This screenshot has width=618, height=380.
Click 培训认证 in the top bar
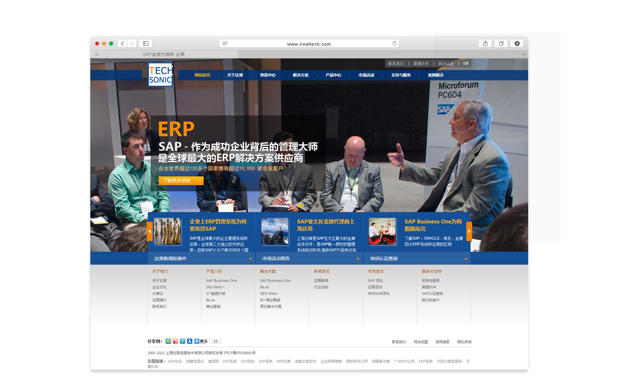click(x=446, y=64)
